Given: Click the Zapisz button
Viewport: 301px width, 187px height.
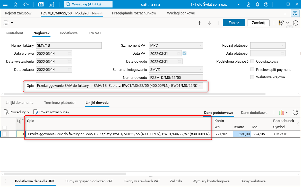Looking at the screenshot, I should pos(234,23).
